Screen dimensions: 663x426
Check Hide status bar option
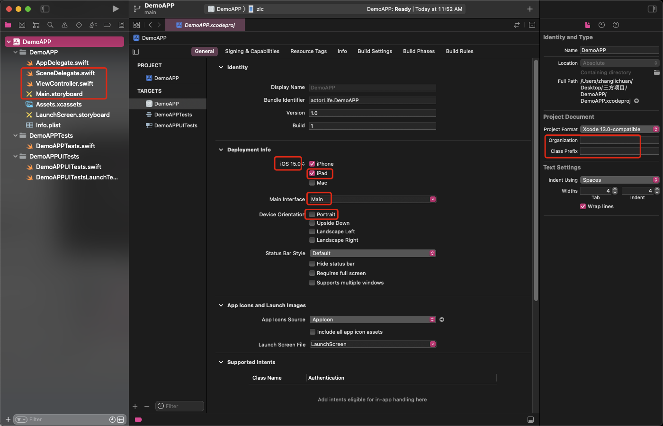pyautogui.click(x=312, y=264)
